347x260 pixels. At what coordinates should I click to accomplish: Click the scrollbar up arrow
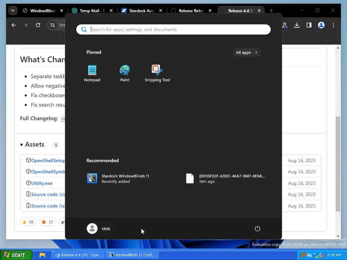point(338,48)
